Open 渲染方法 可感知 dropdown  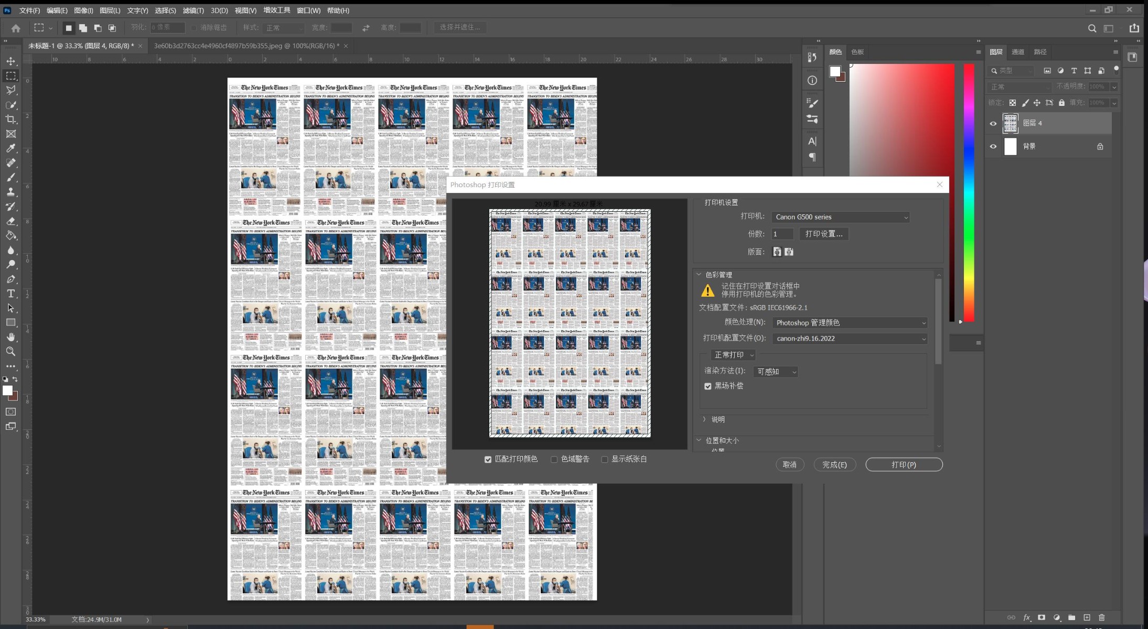click(776, 372)
